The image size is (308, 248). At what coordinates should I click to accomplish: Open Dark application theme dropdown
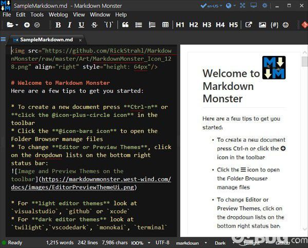click(x=224, y=243)
